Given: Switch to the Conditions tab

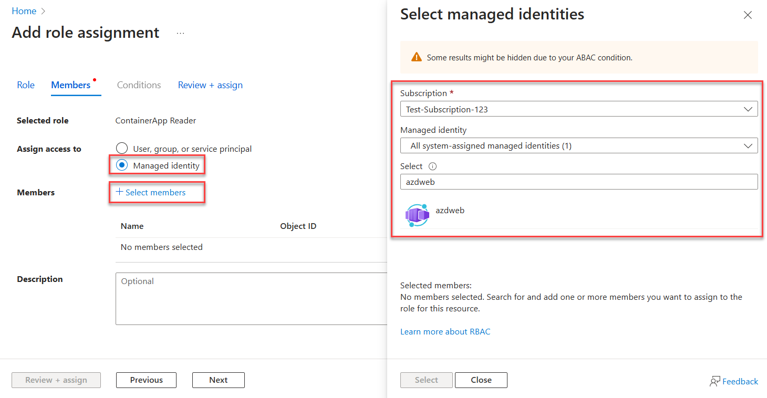Looking at the screenshot, I should (x=138, y=85).
